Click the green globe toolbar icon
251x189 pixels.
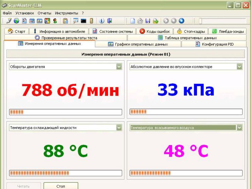click(16, 21)
